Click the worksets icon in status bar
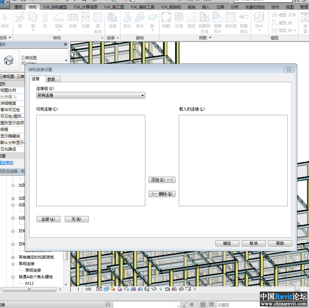 tap(108, 305)
